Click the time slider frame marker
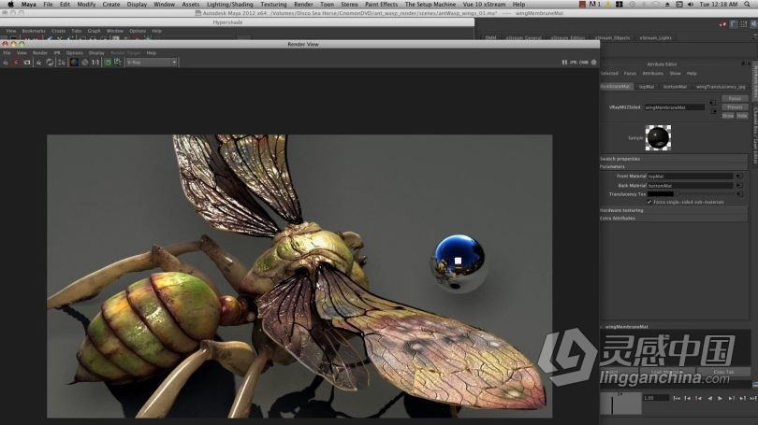 pyautogui.click(x=613, y=404)
